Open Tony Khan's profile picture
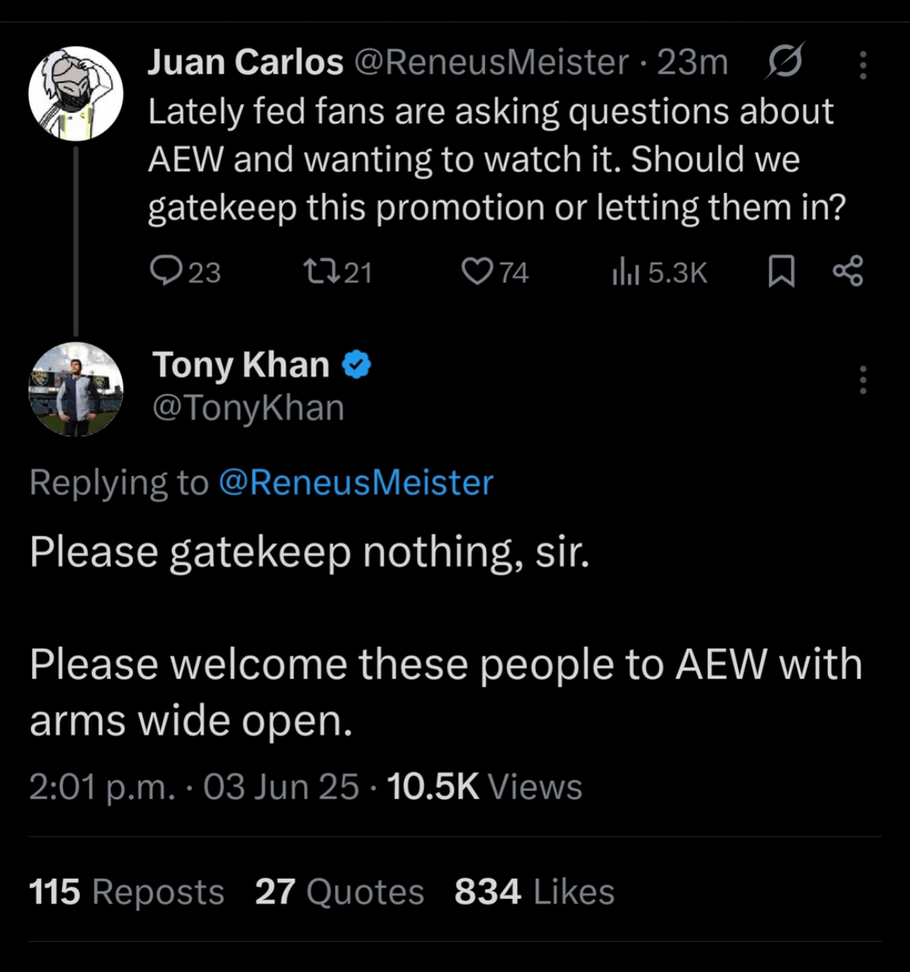Image resolution: width=910 pixels, height=972 pixels. (x=75, y=389)
